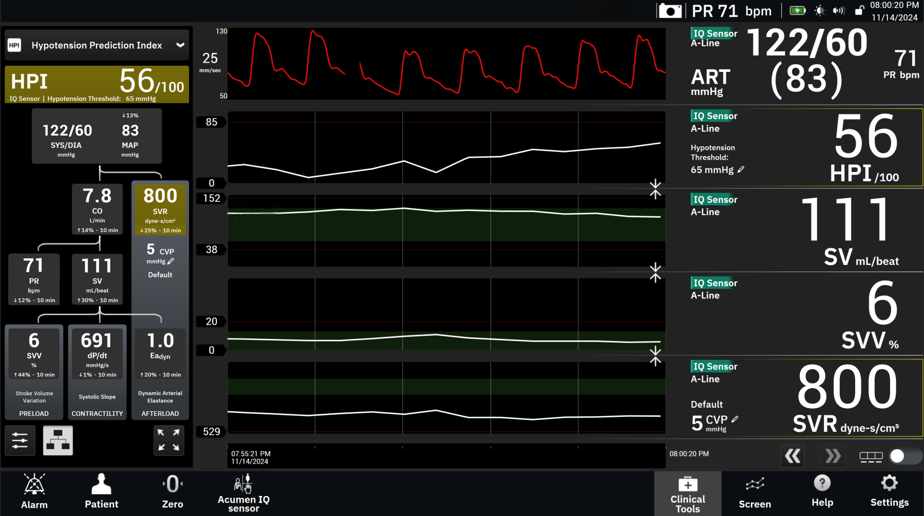Edit the 65 mmHg hypotension threshold
This screenshot has width=924, height=516.
(741, 169)
